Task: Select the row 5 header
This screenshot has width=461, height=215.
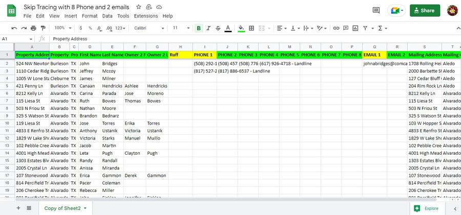Action: click(7, 86)
